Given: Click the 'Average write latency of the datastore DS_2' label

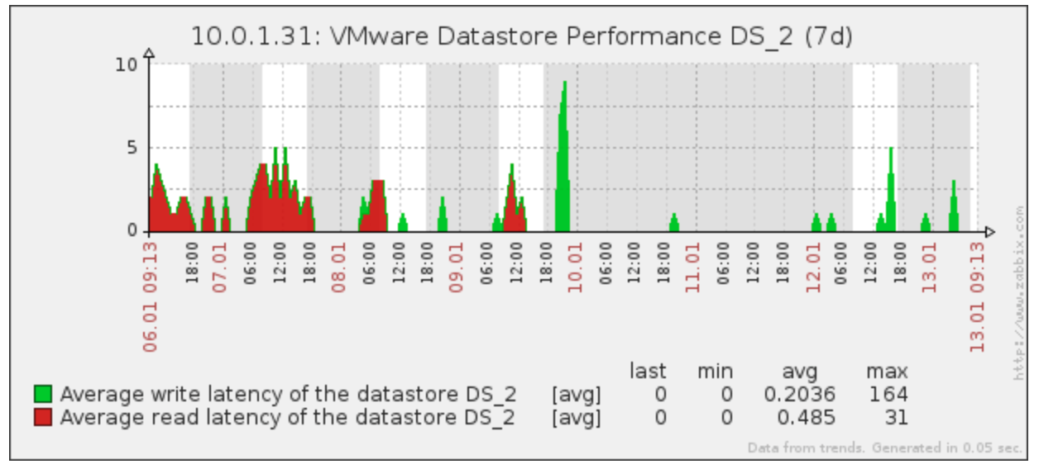Looking at the screenshot, I should (289, 394).
